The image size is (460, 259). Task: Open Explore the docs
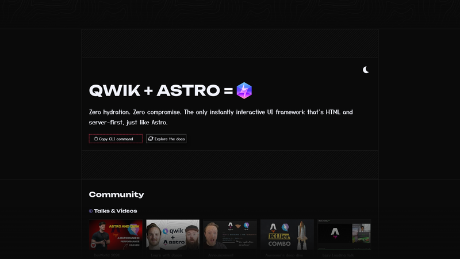click(x=166, y=139)
